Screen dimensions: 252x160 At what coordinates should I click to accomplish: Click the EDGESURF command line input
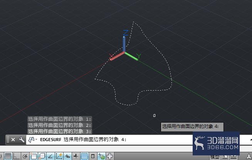pyautogui.click(x=109, y=140)
